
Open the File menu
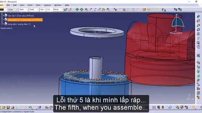point(8,5)
